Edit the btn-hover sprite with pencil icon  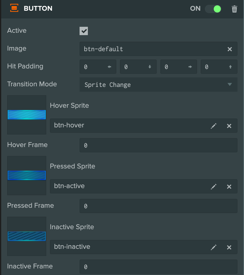pyautogui.click(x=213, y=126)
